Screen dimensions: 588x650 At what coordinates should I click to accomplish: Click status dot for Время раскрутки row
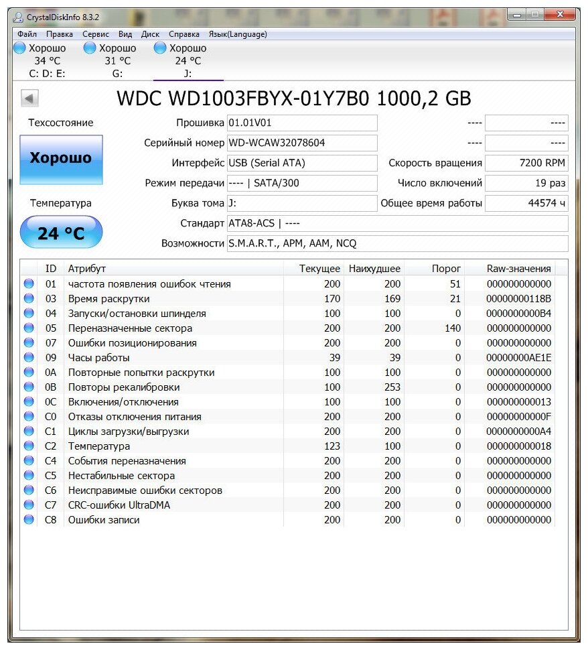[x=29, y=298]
